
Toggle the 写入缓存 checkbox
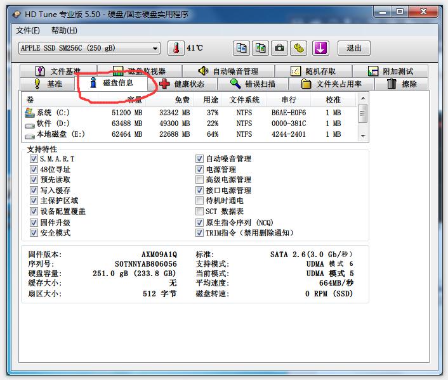point(34,190)
